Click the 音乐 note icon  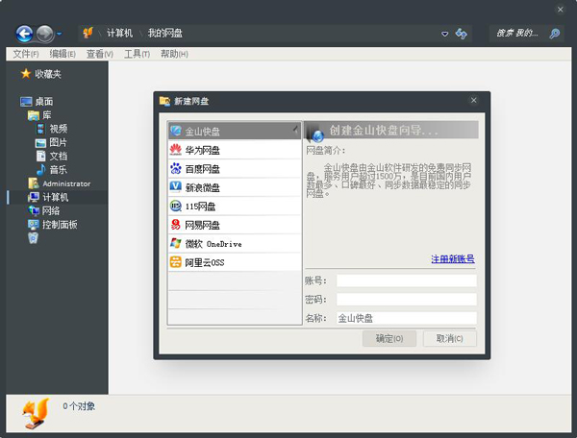(40, 169)
